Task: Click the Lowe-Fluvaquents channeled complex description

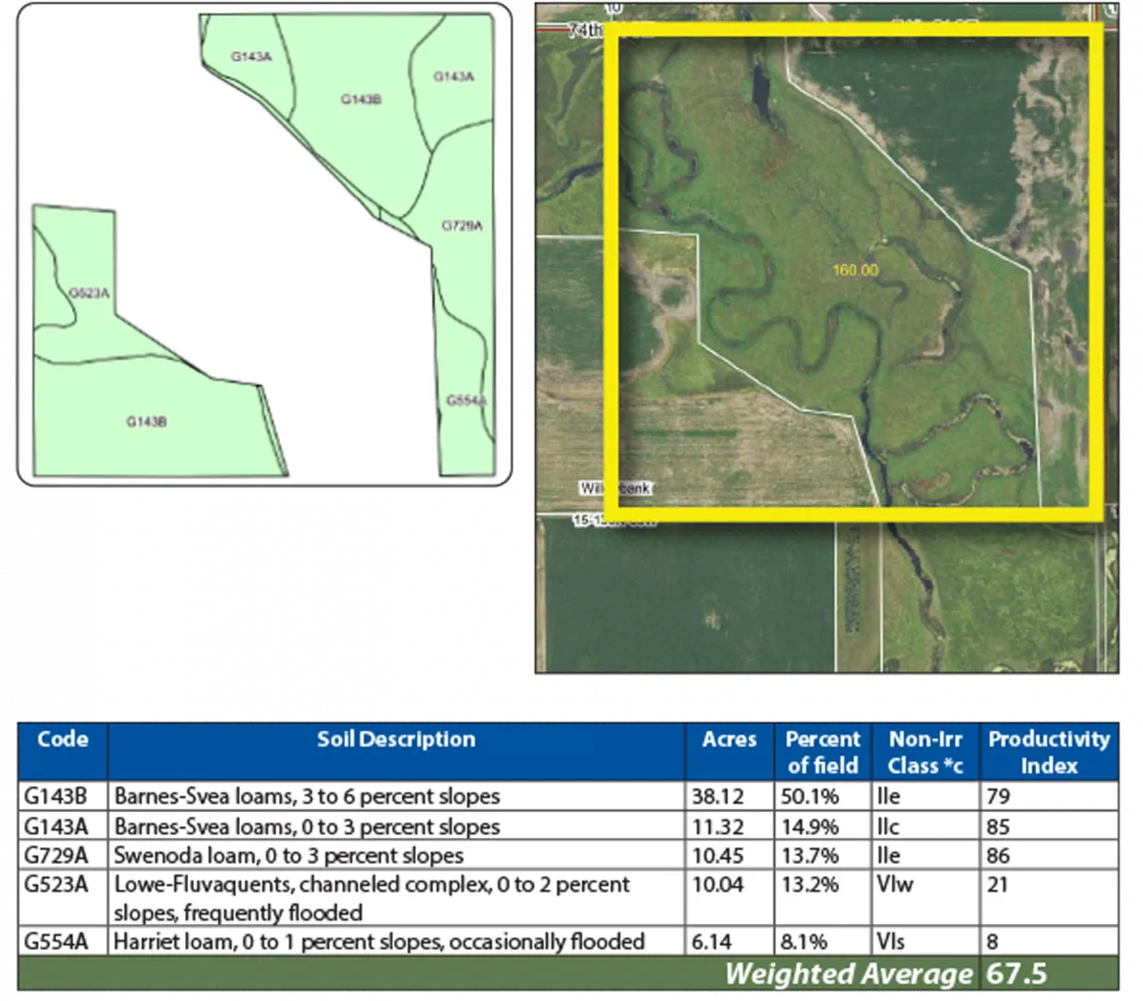Action: tap(371, 897)
